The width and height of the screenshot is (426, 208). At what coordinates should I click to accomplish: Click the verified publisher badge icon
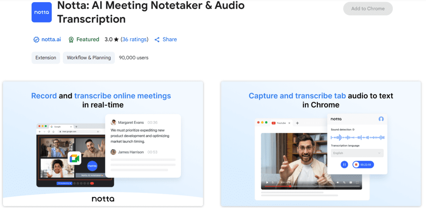point(36,40)
